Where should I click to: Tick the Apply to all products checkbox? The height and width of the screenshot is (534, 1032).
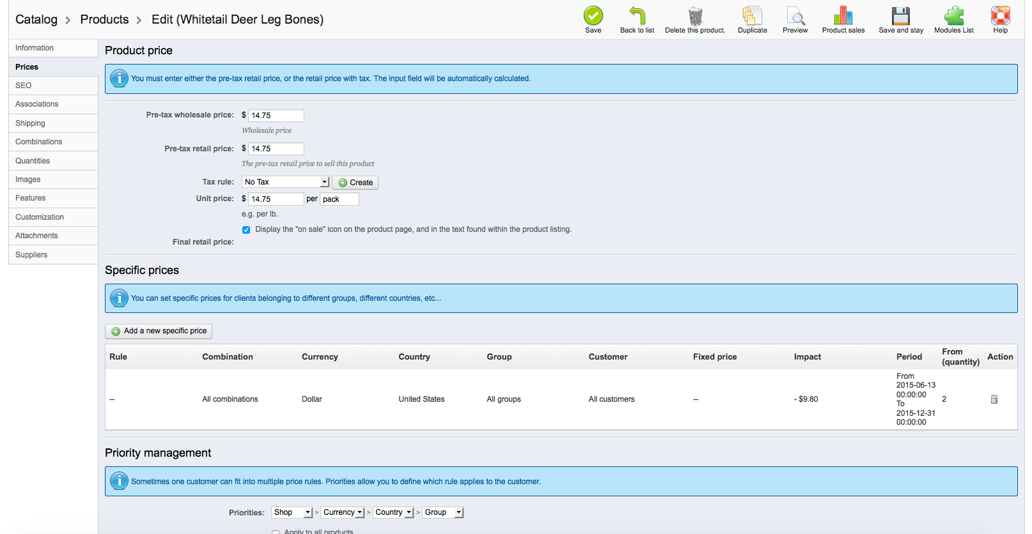(x=276, y=531)
